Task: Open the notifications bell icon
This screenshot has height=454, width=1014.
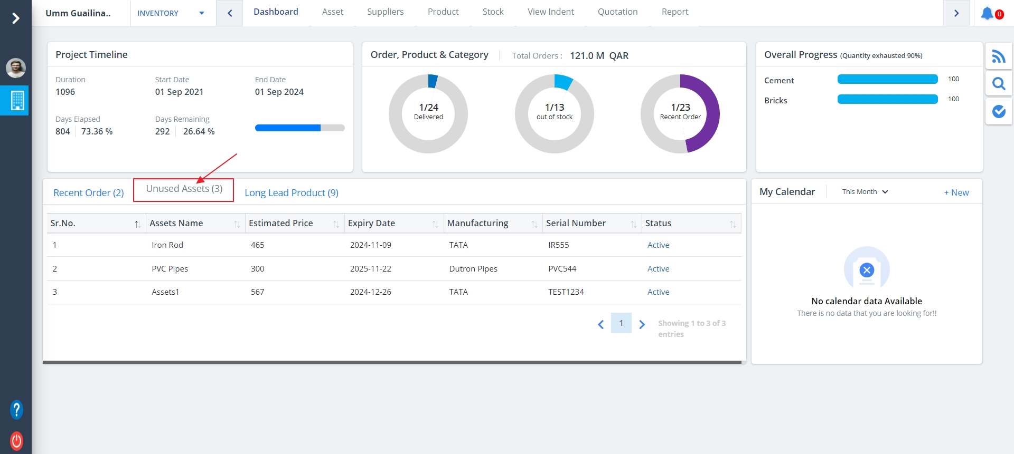Action: click(x=987, y=13)
